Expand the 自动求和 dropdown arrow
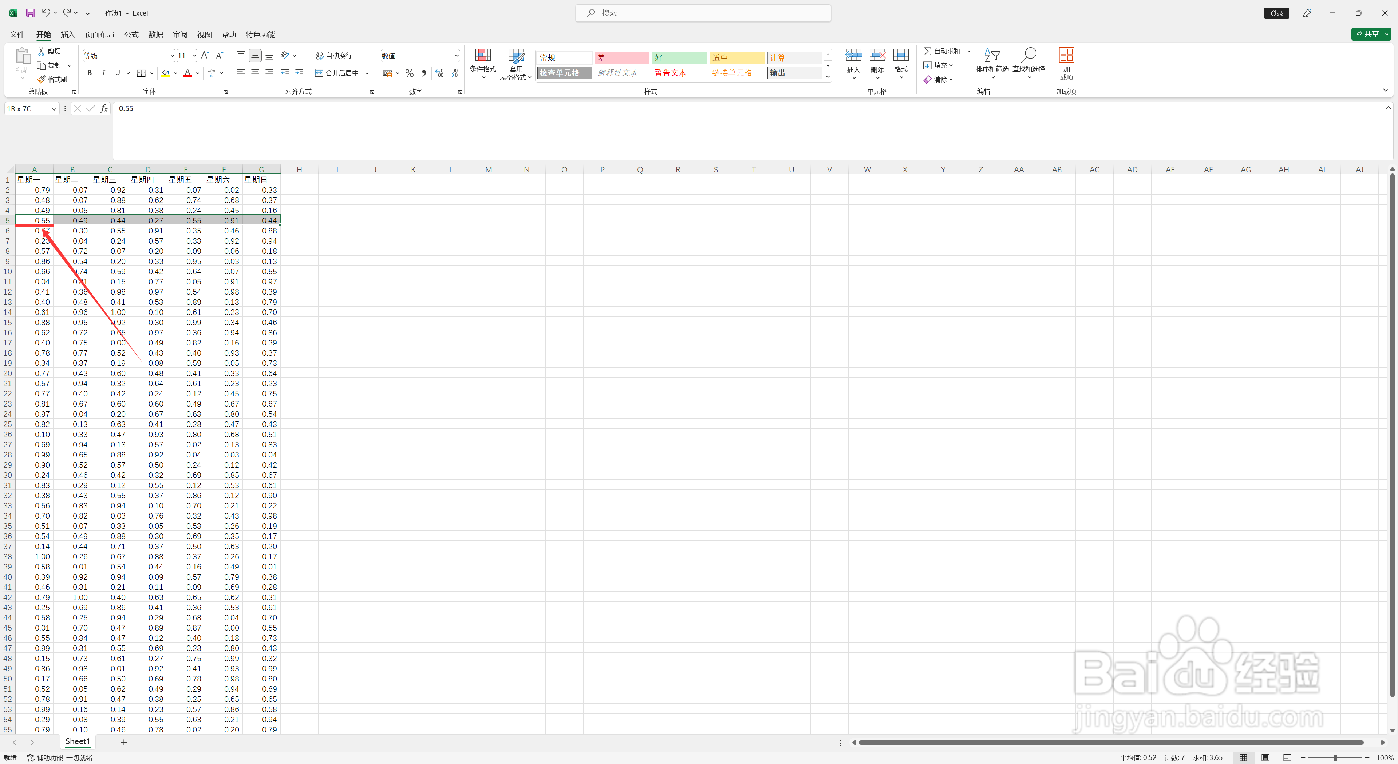 (x=969, y=51)
